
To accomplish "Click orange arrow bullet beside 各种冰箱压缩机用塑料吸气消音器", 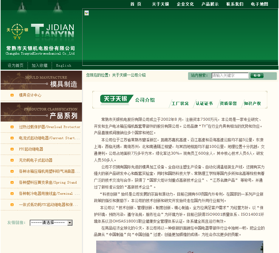I will 12,171.
